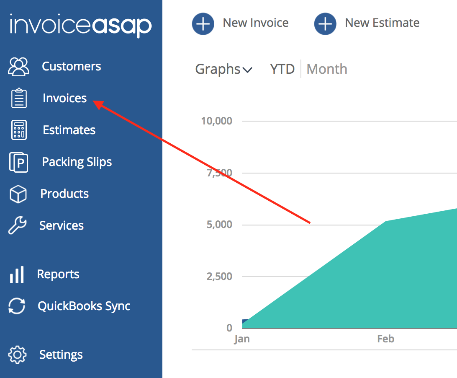The height and width of the screenshot is (378, 457).
Task: Click the QuickBooks Sync refresh icon
Action: (x=17, y=306)
